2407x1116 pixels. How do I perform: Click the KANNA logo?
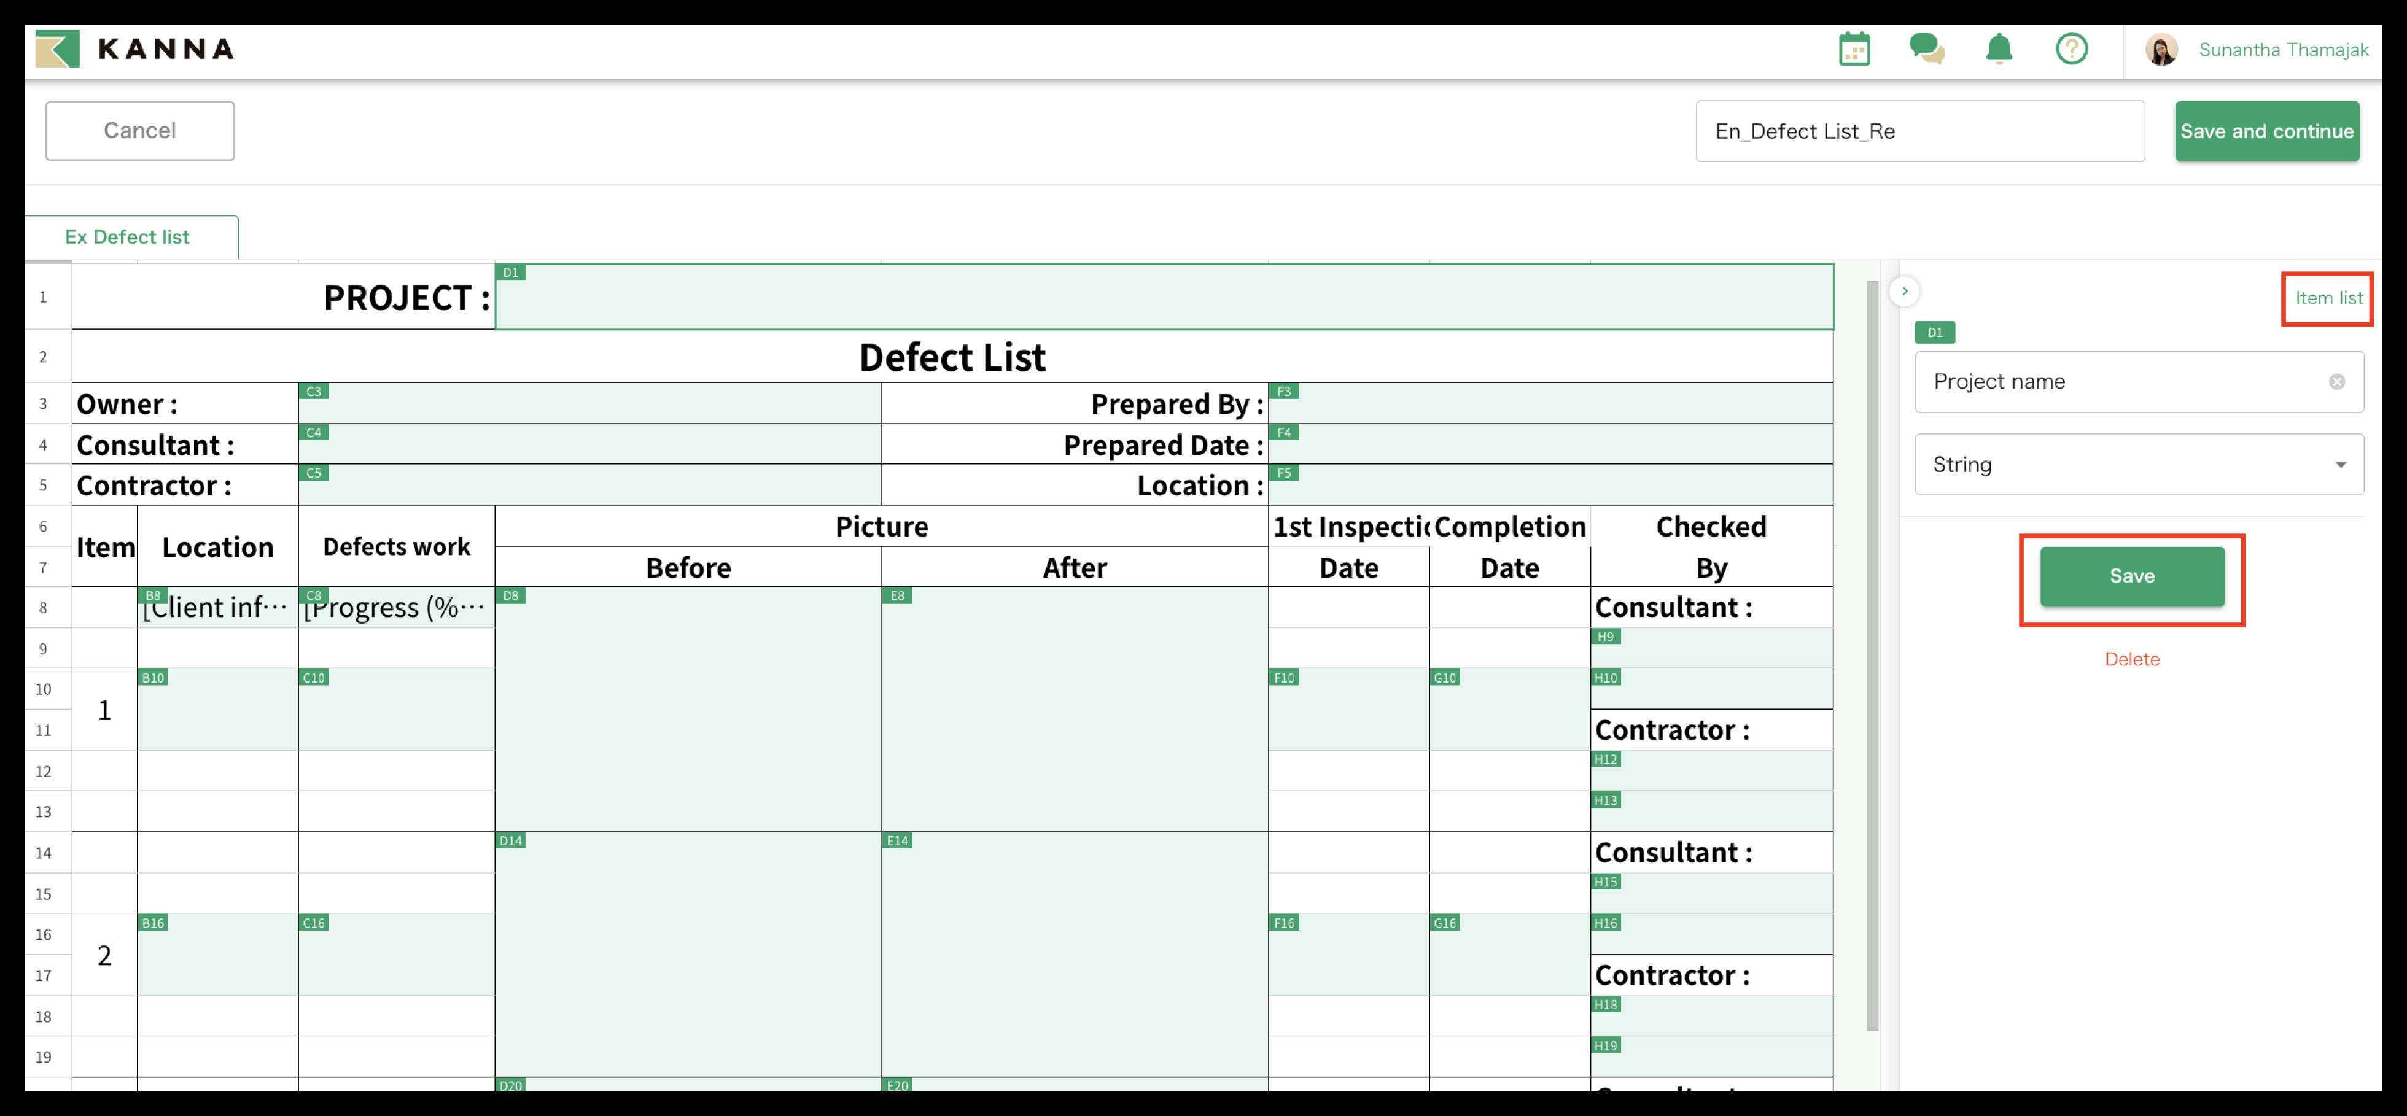[x=136, y=48]
